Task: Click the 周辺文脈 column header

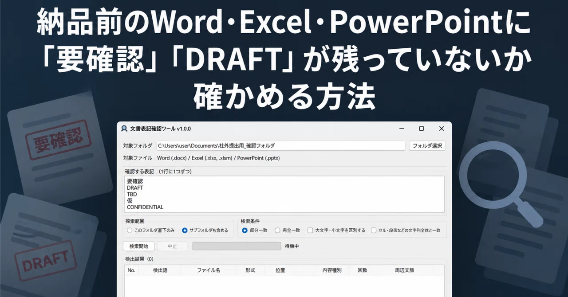Action: click(404, 270)
